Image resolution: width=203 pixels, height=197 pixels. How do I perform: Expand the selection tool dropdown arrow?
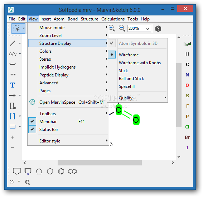pos(24,28)
